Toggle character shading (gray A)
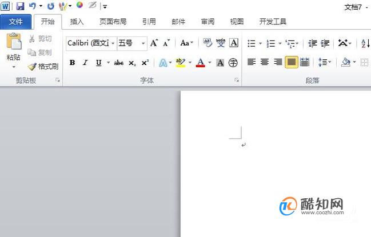The width and height of the screenshot is (371, 237). click(220, 63)
